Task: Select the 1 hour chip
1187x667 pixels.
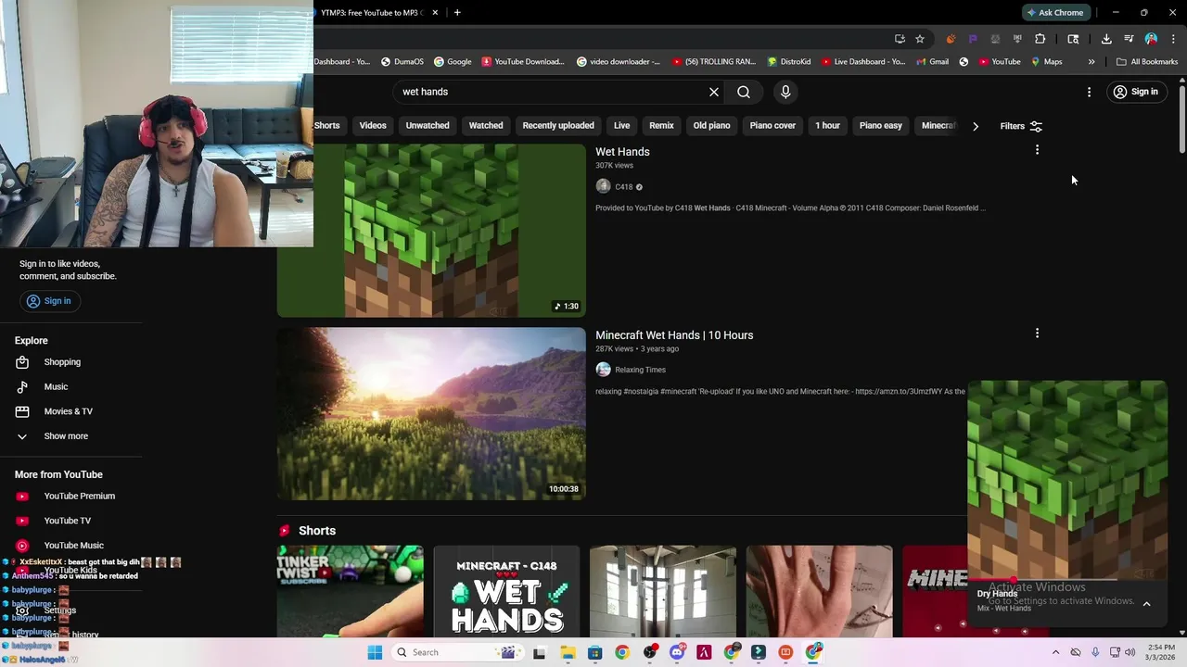Action: click(x=827, y=126)
